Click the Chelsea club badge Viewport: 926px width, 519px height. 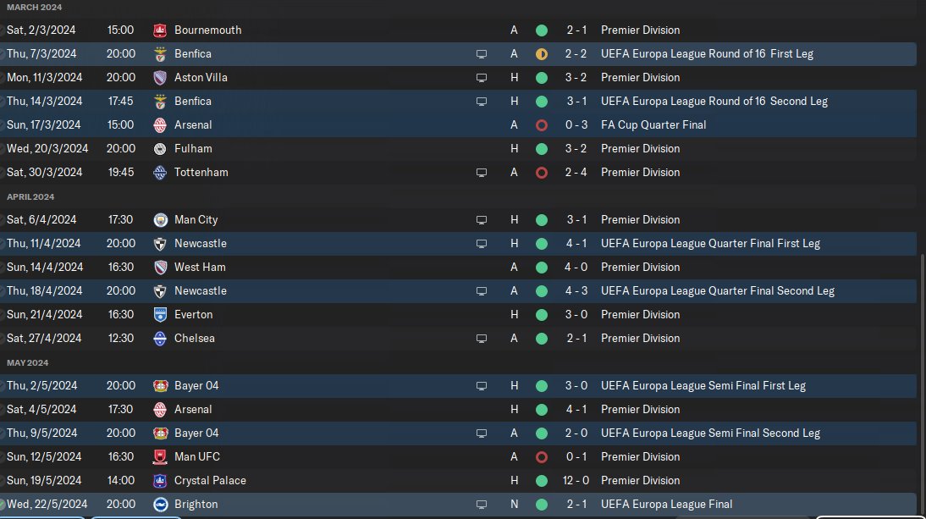click(x=160, y=338)
